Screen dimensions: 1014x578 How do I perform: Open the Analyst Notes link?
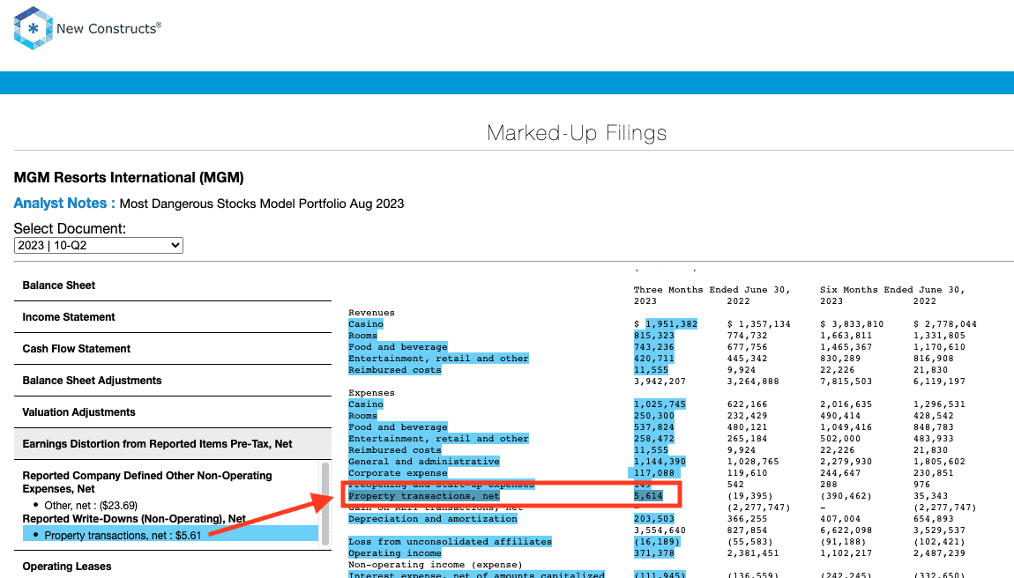click(64, 203)
